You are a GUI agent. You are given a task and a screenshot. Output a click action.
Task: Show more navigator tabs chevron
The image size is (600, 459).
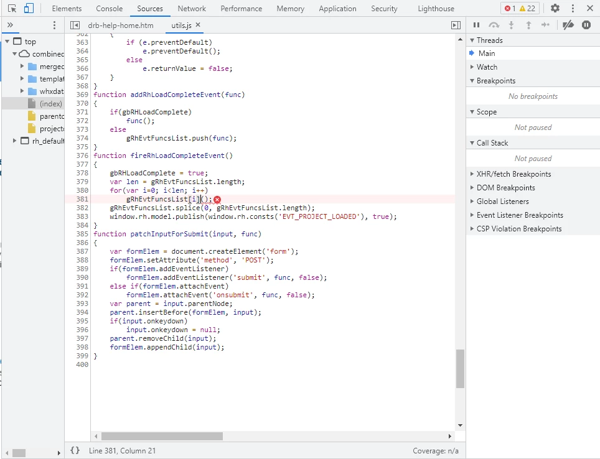point(11,25)
